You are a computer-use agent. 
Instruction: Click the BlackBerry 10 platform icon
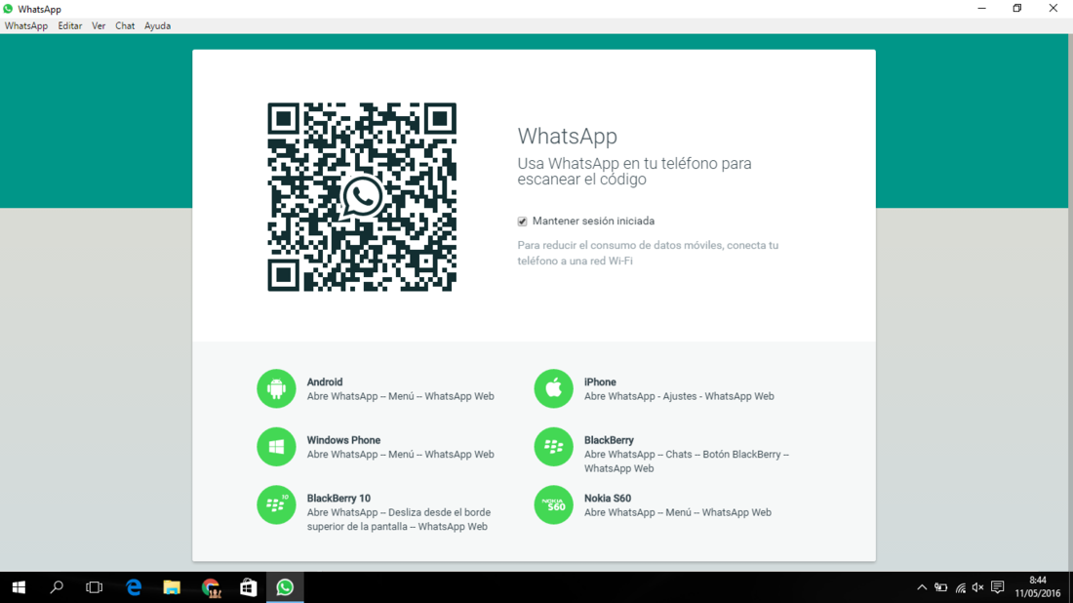276,505
